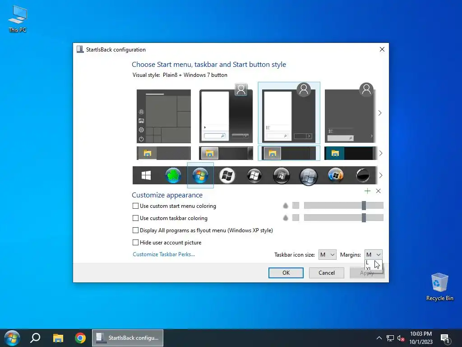Launch File Explorer from taskbar
Image resolution: width=462 pixels, height=347 pixels.
click(58, 338)
